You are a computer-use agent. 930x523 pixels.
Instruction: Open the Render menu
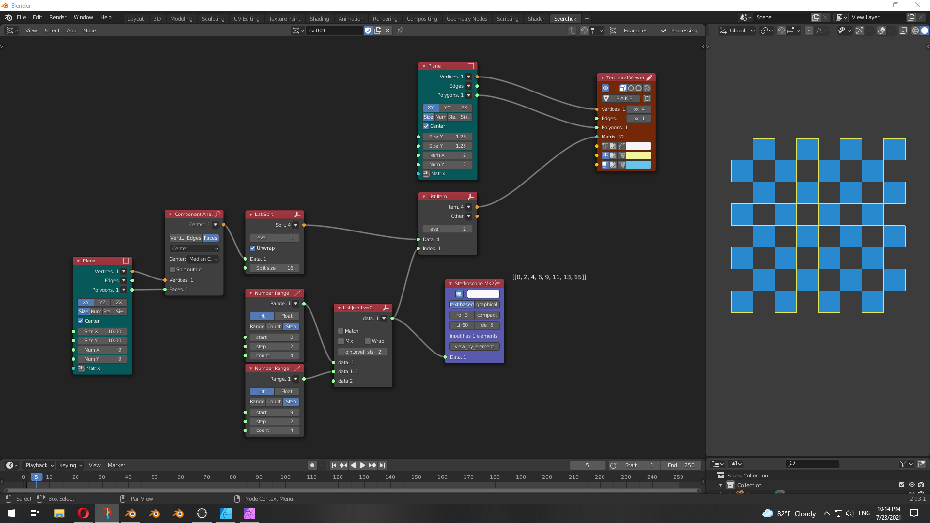pos(58,17)
